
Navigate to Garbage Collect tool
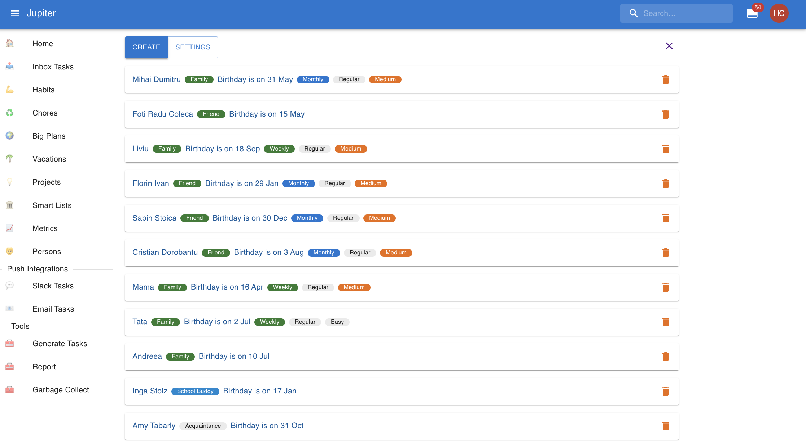(61, 390)
